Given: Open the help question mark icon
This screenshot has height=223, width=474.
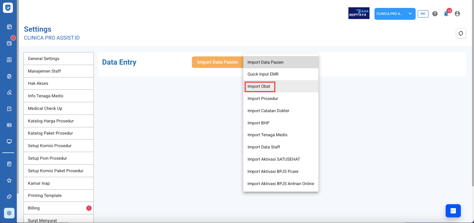Looking at the screenshot, I should click(435, 14).
